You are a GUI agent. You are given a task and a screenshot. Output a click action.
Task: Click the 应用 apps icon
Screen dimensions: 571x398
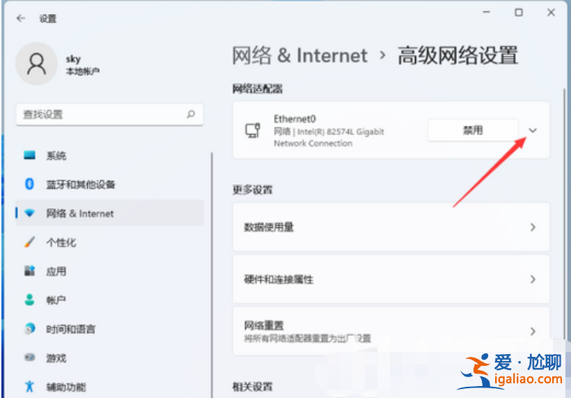(x=29, y=271)
